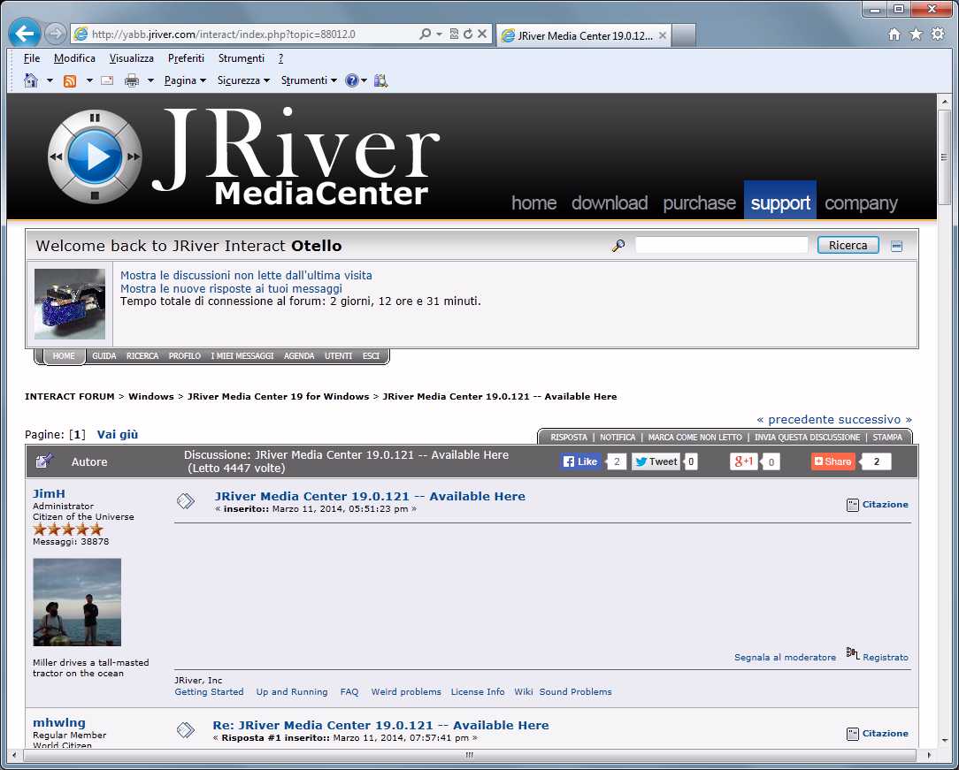Open Mostra le discussioni non lette link

pos(246,276)
